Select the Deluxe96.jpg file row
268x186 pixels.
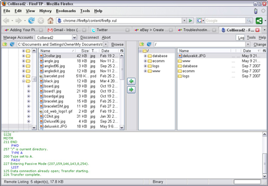79,122
